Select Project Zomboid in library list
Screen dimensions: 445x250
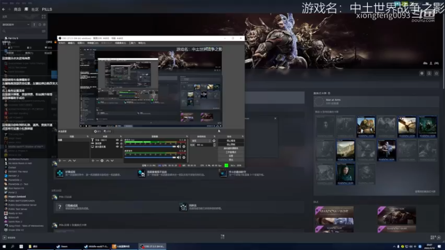coord(17,197)
